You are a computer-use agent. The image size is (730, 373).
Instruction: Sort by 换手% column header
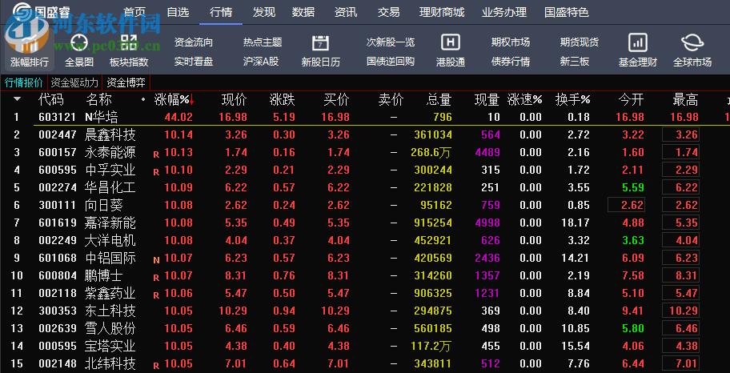572,99
